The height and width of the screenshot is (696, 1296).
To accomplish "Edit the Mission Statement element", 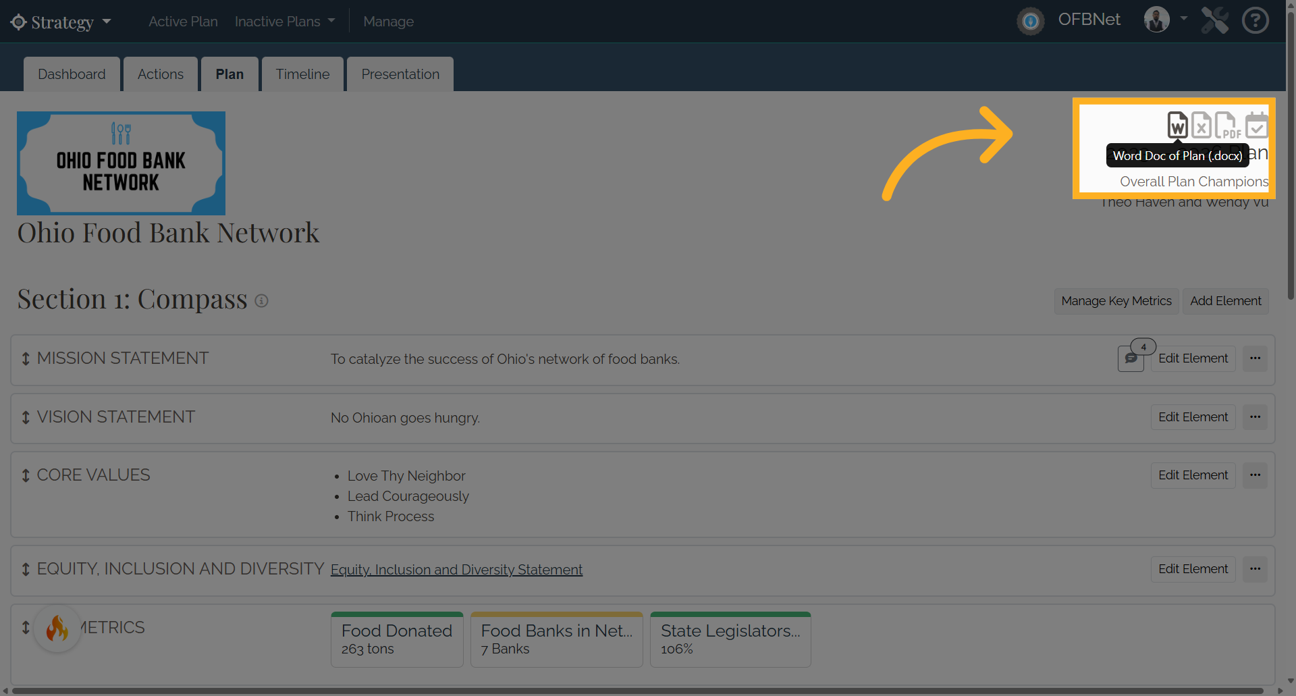I will pyautogui.click(x=1193, y=358).
